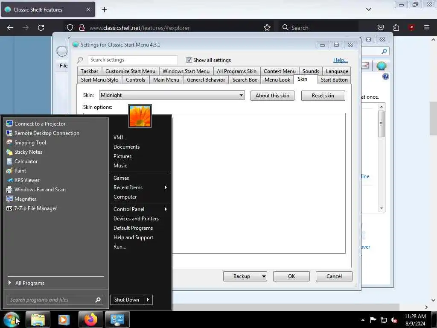Open the Context Menu tab
Image resolution: width=437 pixels, height=328 pixels.
click(280, 71)
